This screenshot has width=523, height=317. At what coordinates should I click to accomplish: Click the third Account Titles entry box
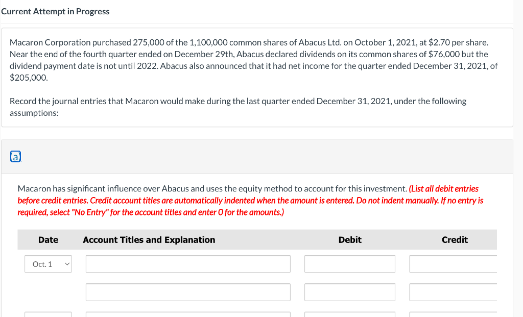(x=188, y=313)
